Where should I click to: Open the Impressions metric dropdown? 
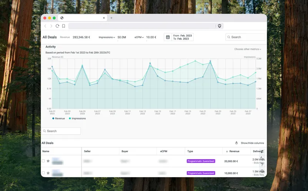(107, 37)
